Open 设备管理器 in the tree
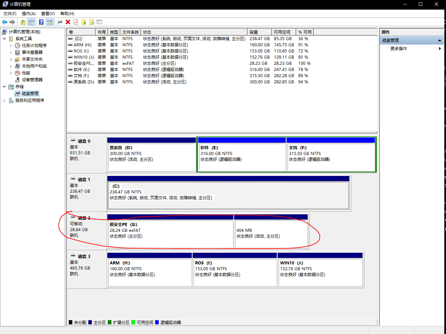Viewport: 446px width, 334px height. pos(32,80)
